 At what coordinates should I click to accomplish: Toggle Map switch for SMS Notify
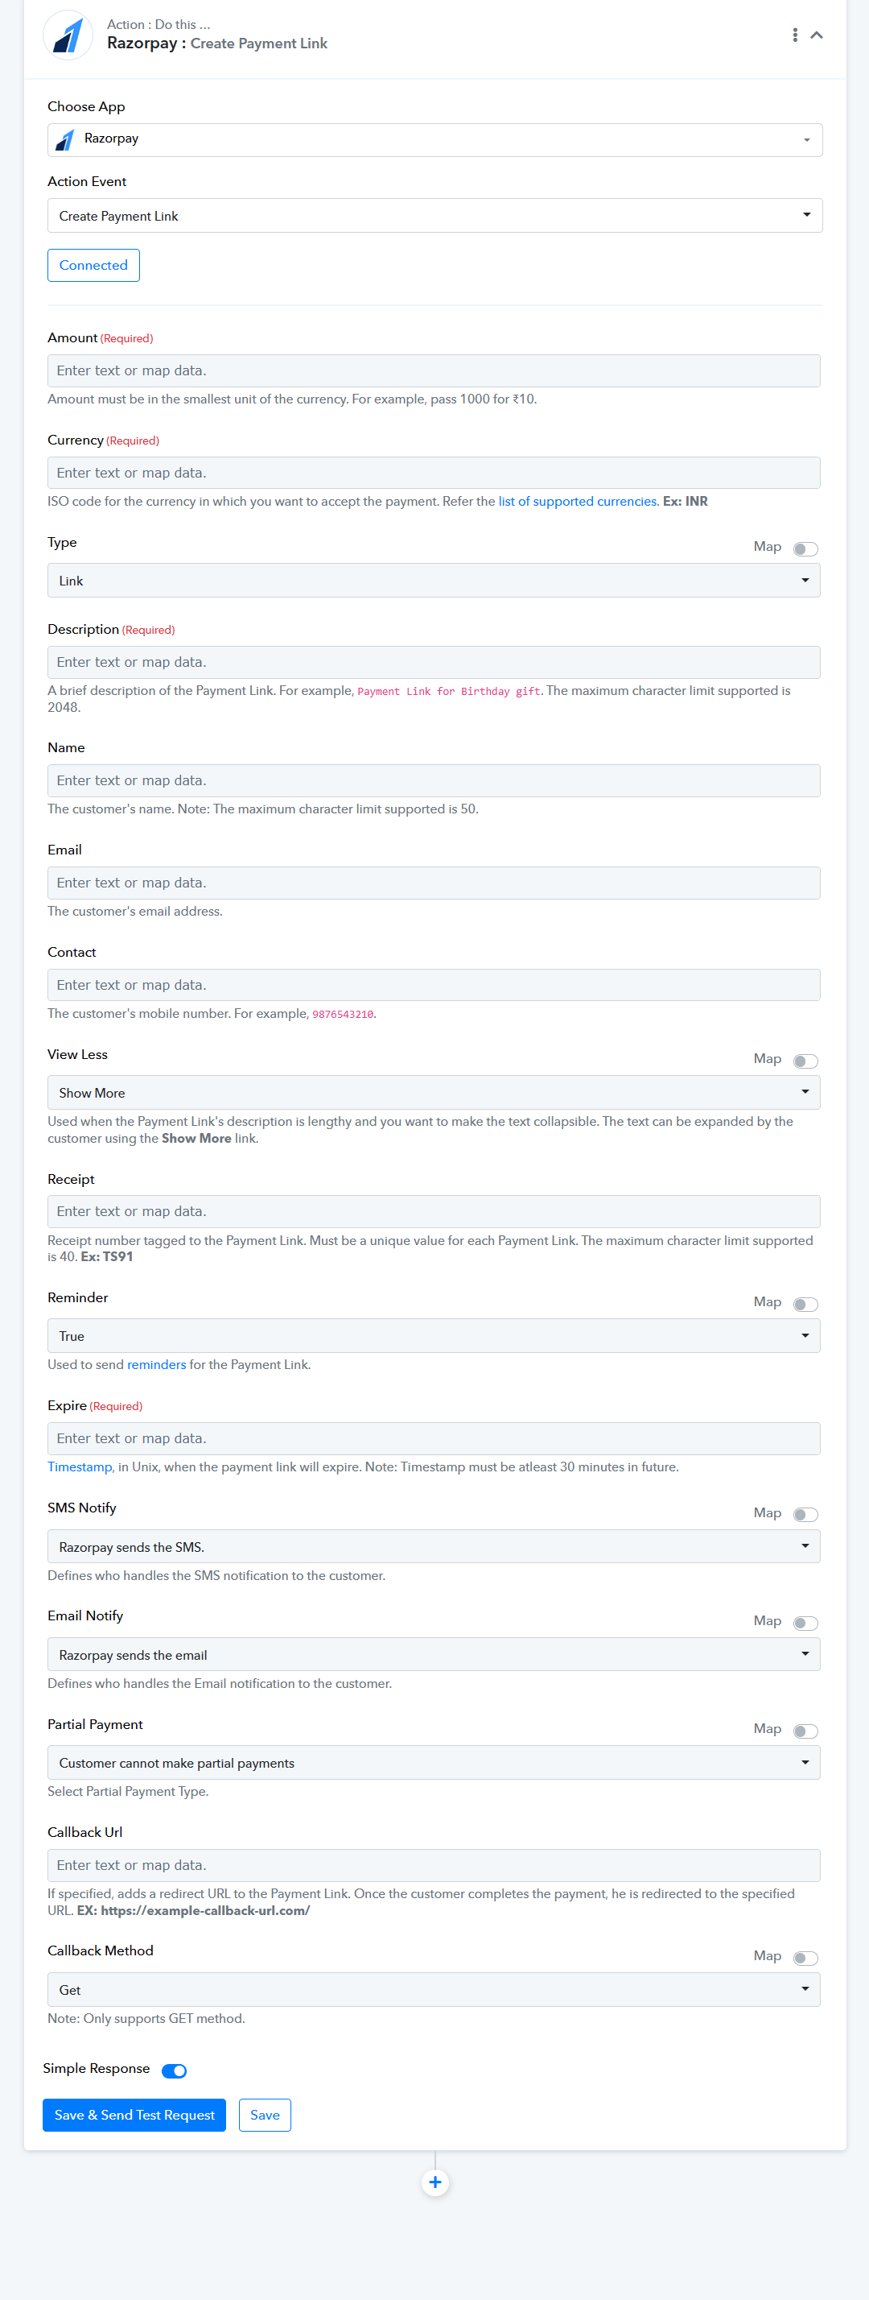[805, 1514]
